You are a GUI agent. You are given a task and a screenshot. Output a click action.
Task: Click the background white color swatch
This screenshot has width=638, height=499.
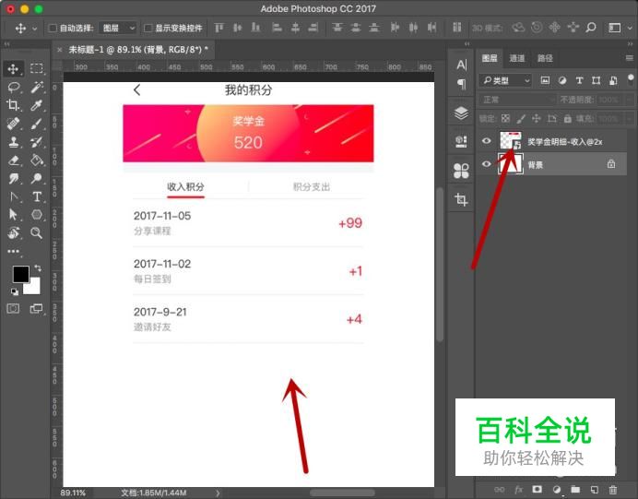click(34, 288)
